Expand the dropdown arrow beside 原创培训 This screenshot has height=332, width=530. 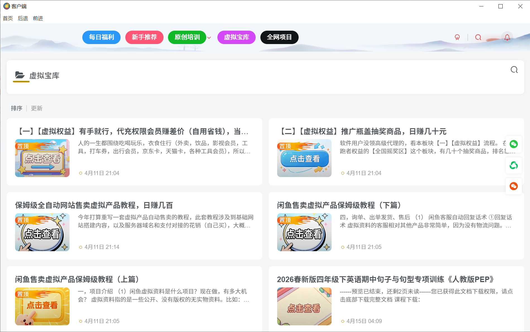coord(209,38)
